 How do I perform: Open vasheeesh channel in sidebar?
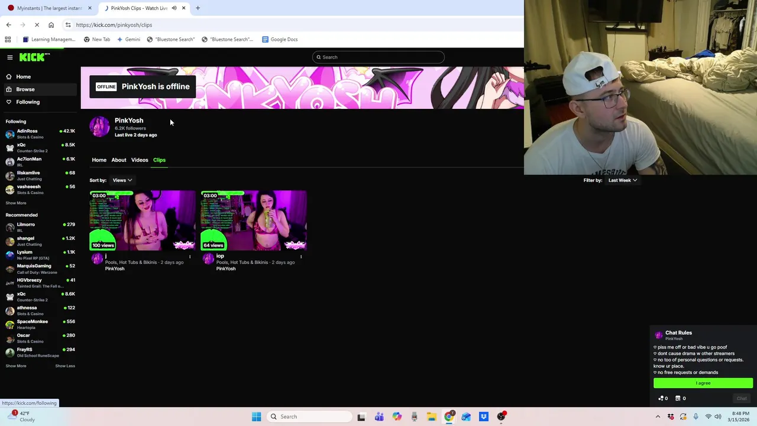40,189
